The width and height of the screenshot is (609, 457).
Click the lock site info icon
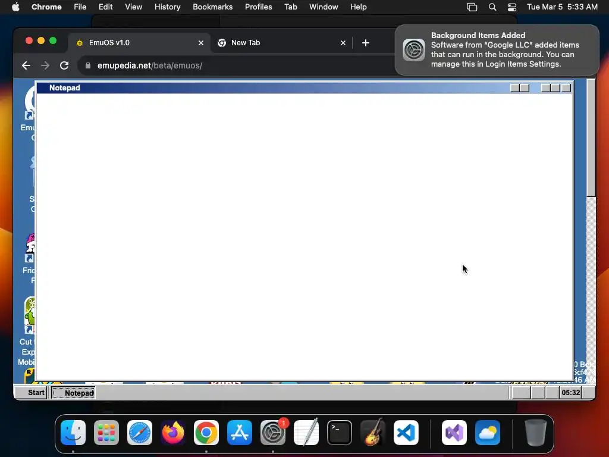pyautogui.click(x=88, y=65)
